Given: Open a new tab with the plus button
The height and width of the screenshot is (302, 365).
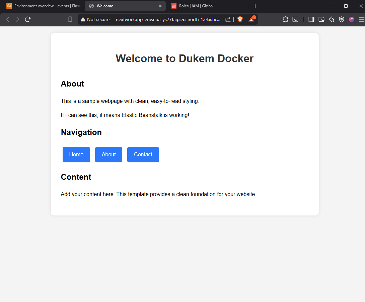Looking at the screenshot, I should [x=255, y=6].
